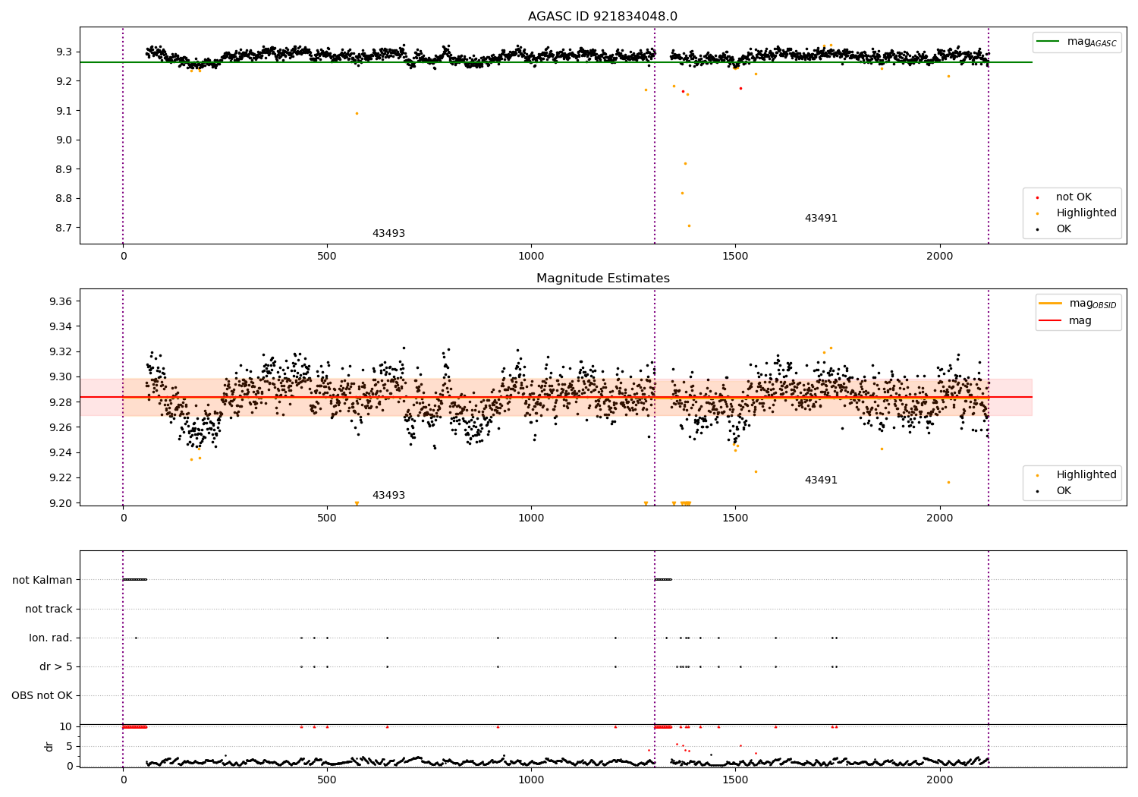This screenshot has height=797, width=1138.
Task: Click the 9.24 y-tick in middle plot
Action: 61,452
